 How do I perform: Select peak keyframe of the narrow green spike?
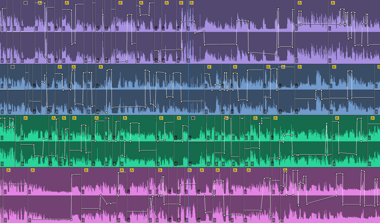pyautogui.click(x=327, y=123)
